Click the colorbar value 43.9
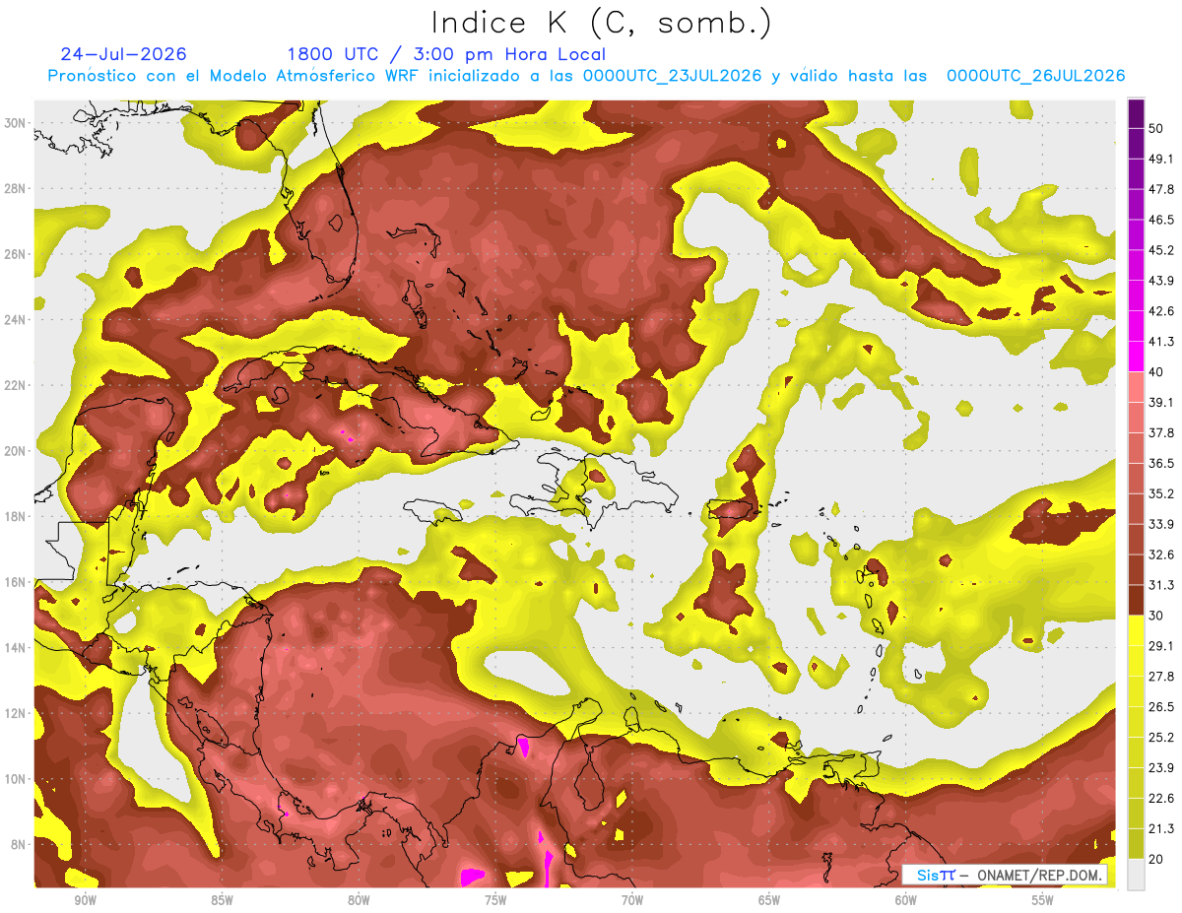1182x913 pixels. pyautogui.click(x=1162, y=281)
